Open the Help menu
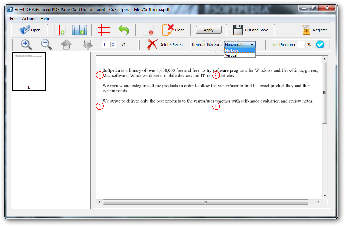Screen dimensions: 345x226 (x=45, y=19)
